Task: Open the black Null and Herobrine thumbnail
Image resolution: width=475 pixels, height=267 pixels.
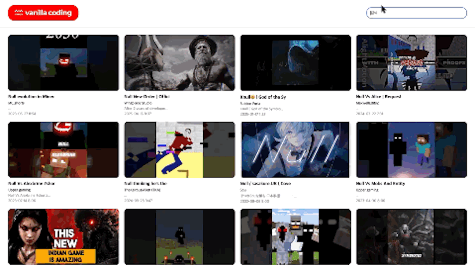Action: 411,150
